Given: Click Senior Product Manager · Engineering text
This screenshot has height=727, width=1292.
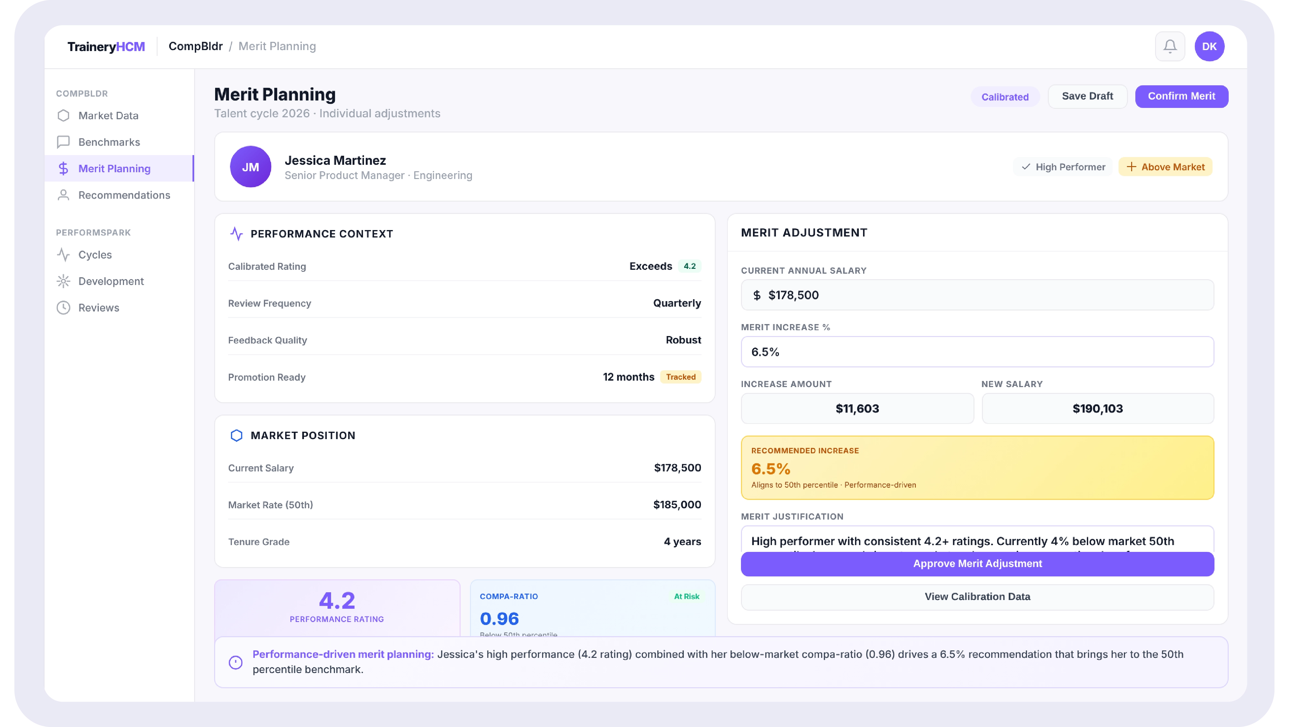Looking at the screenshot, I should [x=378, y=175].
